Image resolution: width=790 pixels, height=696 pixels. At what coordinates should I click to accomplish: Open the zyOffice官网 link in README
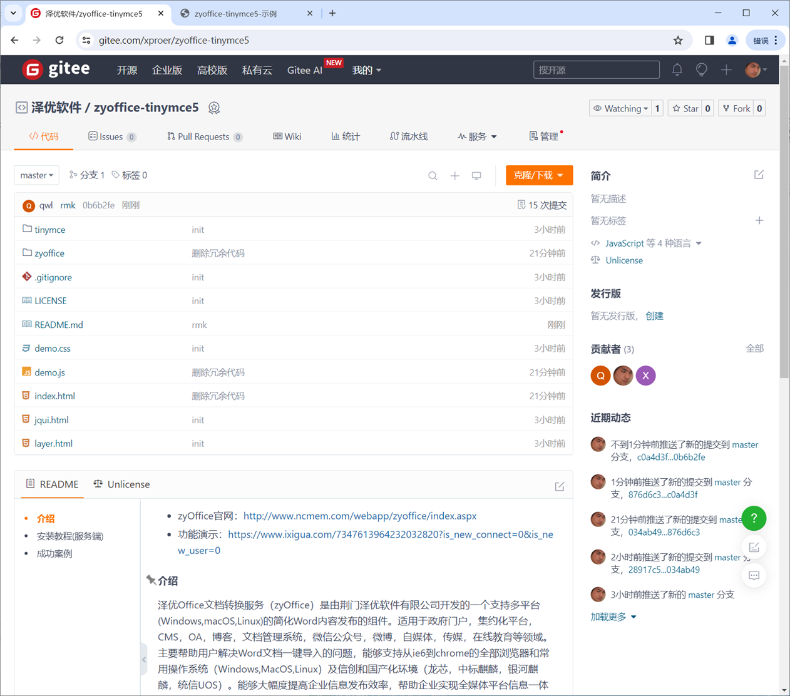click(359, 516)
